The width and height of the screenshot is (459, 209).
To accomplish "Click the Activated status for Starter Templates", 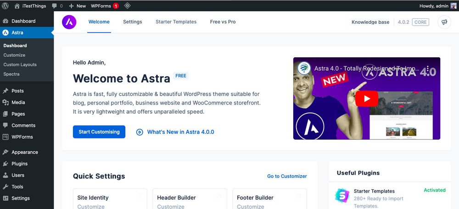I will [435, 190].
